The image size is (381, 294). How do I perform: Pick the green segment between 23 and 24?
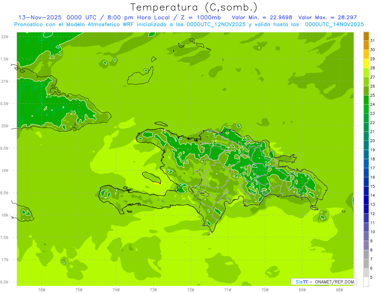[x=366, y=109]
